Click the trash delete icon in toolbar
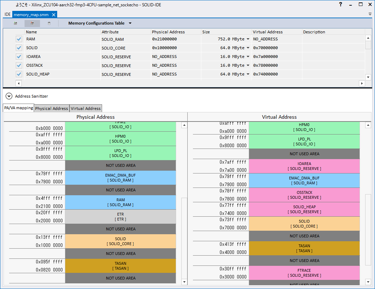Image resolution: width=375 pixels, height=289 pixels. 49,24
